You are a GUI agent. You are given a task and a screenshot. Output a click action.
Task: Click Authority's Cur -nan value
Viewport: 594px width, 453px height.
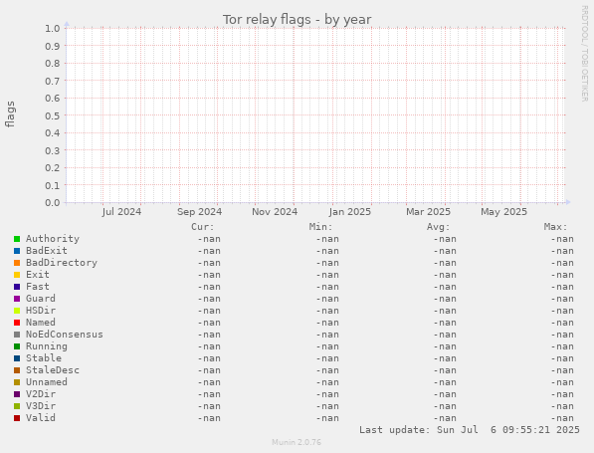[209, 239]
